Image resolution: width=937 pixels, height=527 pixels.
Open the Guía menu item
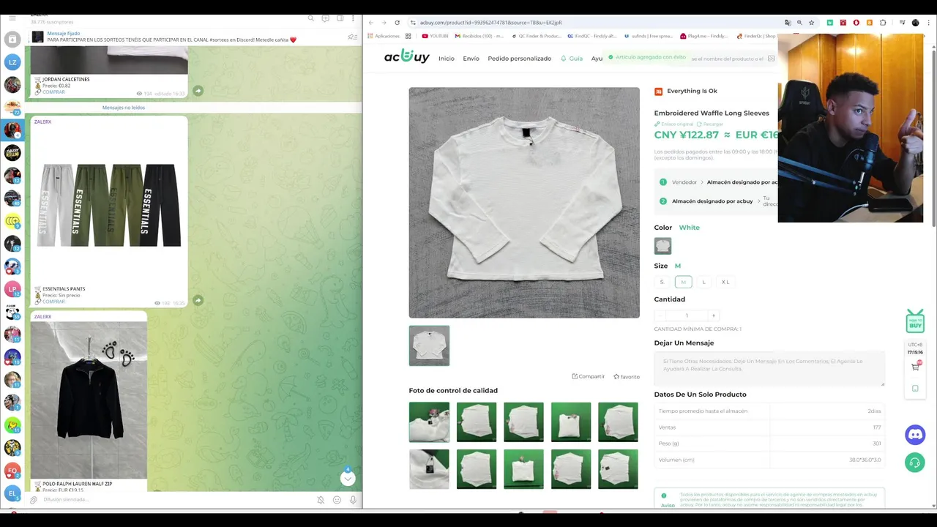(572, 59)
